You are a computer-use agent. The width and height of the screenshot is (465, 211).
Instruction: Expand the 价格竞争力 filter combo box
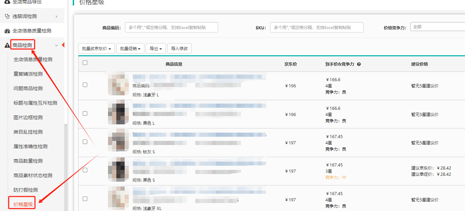click(x=438, y=27)
